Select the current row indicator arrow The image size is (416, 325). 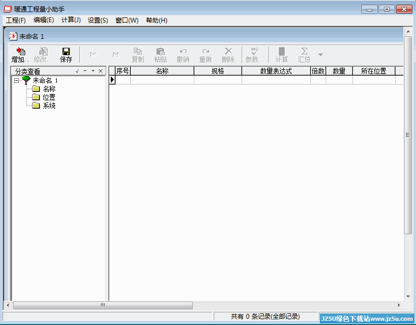112,80
